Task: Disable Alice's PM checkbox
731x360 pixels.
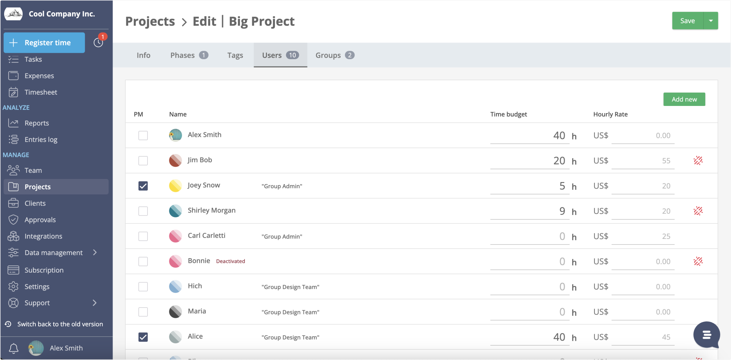Action: (x=143, y=337)
